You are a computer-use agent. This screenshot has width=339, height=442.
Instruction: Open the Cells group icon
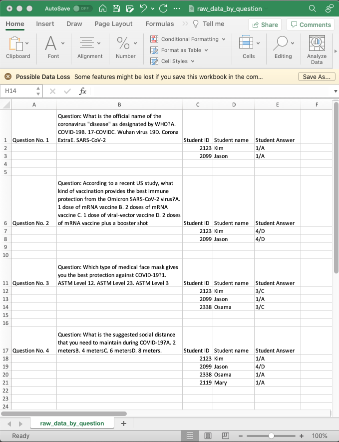(x=246, y=43)
